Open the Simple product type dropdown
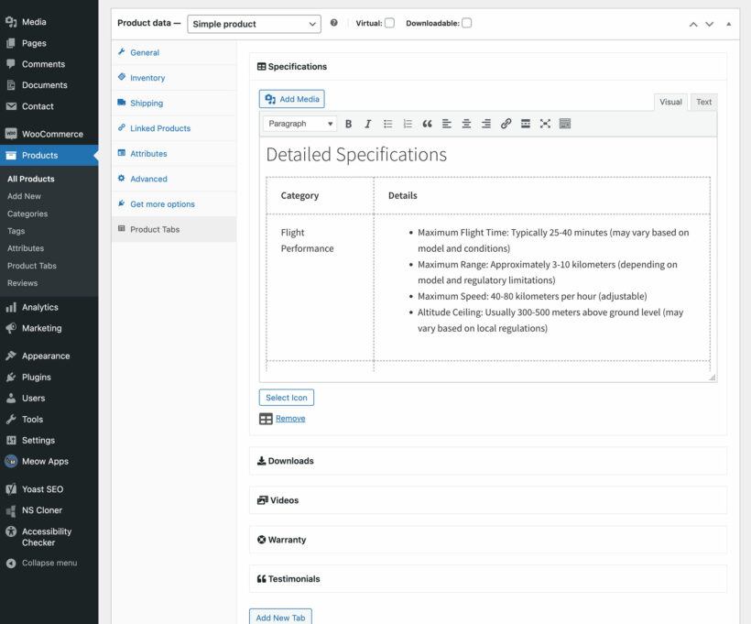 254,24
